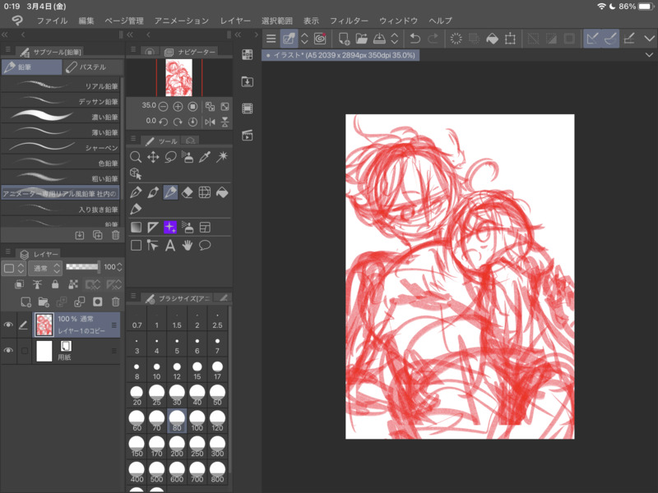Select the Eyedropper tool
Viewport: 658px width, 493px height.
point(205,157)
